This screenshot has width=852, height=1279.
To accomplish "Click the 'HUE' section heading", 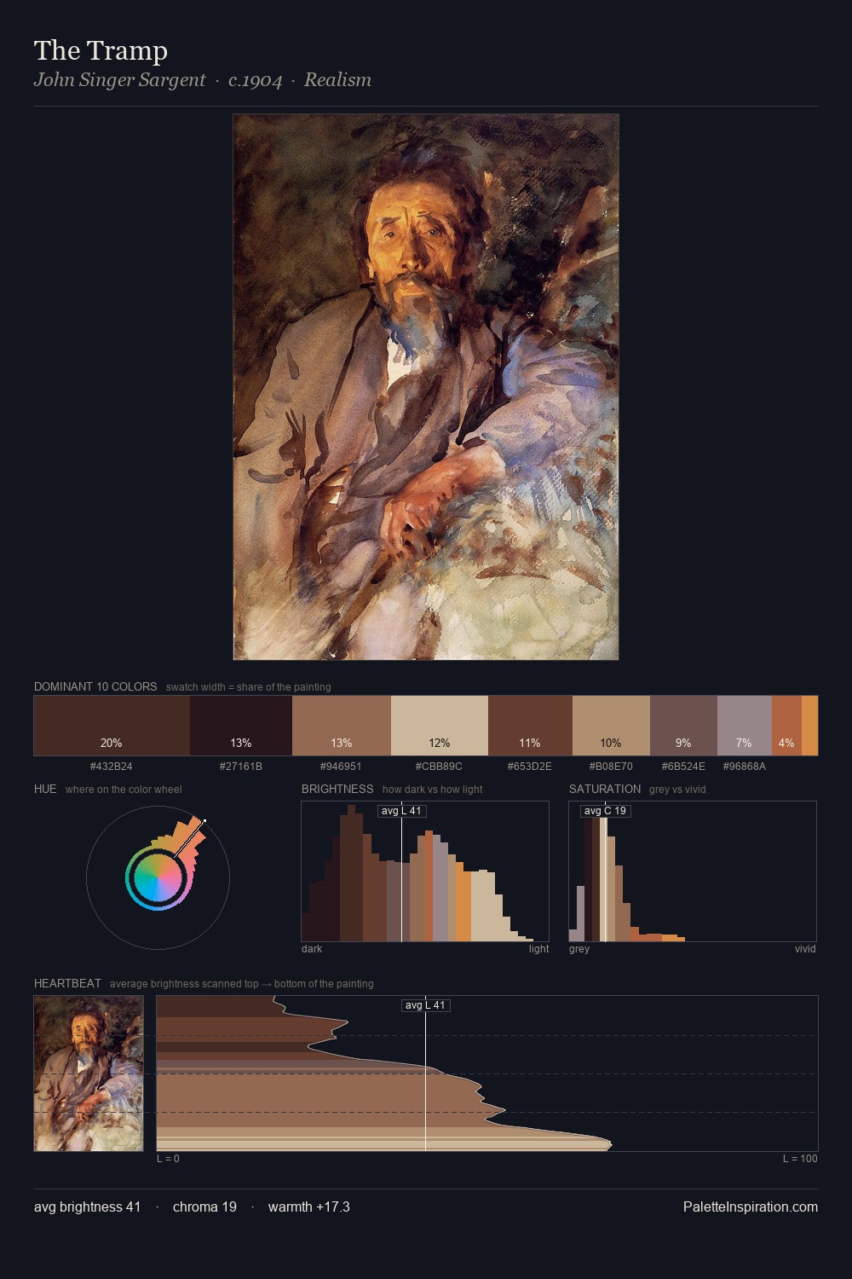I will point(45,789).
